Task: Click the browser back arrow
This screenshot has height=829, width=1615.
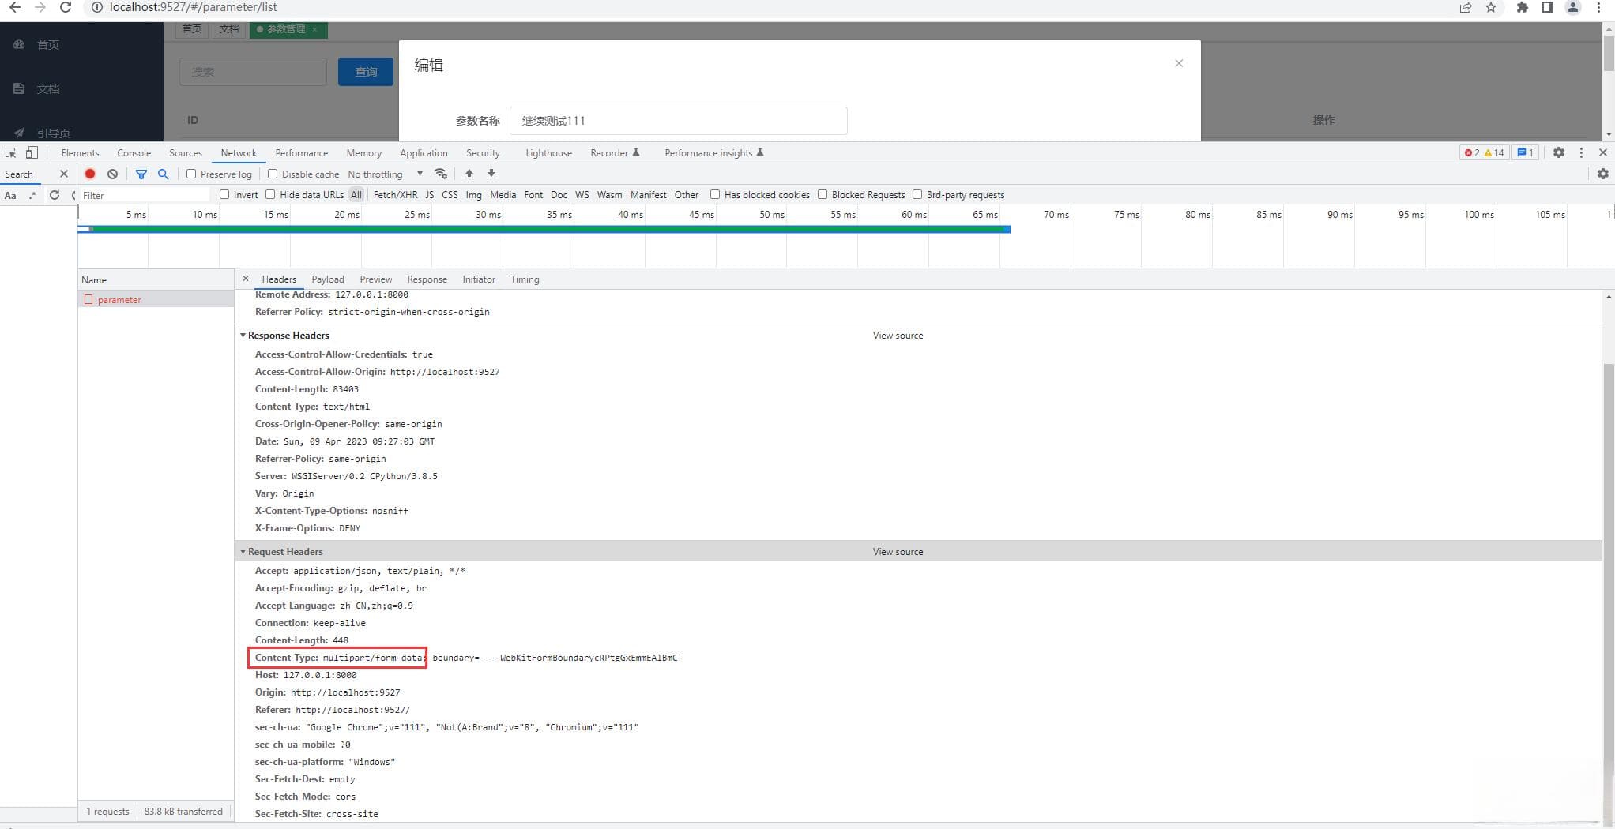Action: [x=14, y=7]
